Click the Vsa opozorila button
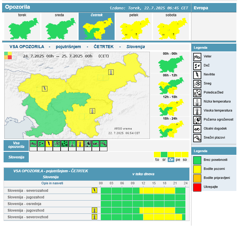 tap(16, 145)
